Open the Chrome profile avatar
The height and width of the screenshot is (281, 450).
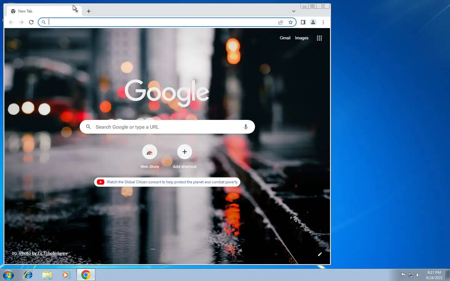pos(313,22)
